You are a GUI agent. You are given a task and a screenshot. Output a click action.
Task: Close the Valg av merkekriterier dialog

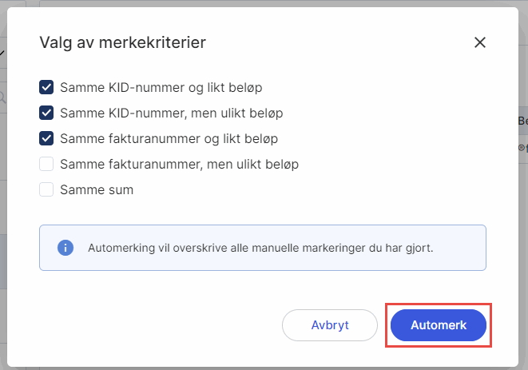(480, 42)
